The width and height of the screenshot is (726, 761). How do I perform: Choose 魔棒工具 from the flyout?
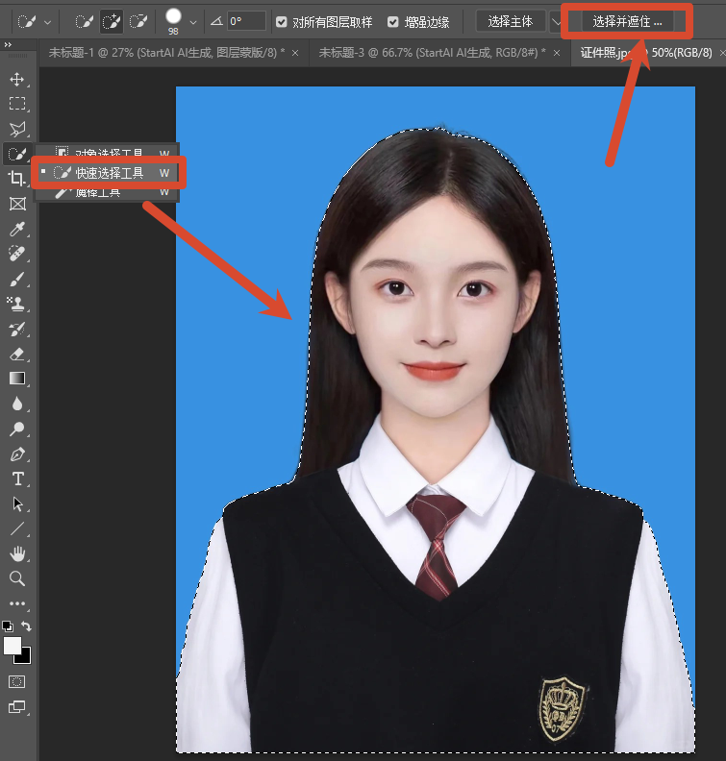tap(108, 193)
